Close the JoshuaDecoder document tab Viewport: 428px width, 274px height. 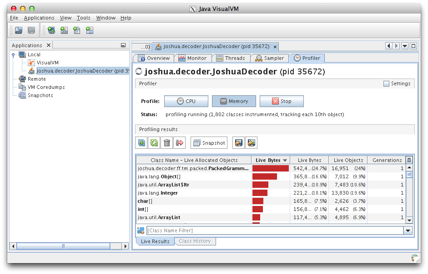[x=275, y=47]
